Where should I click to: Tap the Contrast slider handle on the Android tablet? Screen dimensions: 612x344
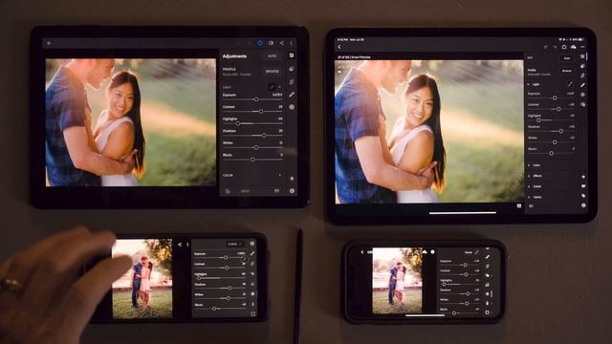pyautogui.click(x=261, y=112)
